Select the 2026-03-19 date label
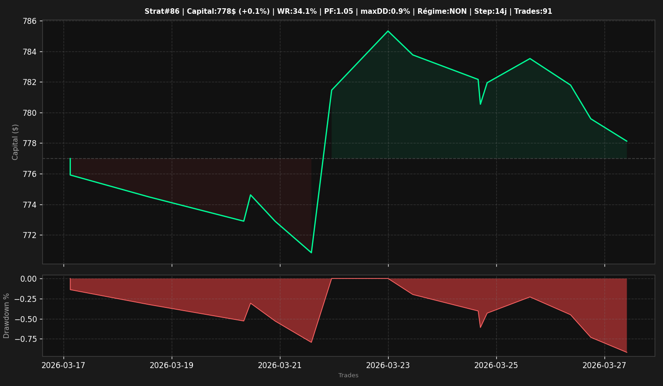This screenshot has height=386, width=663. 172,365
